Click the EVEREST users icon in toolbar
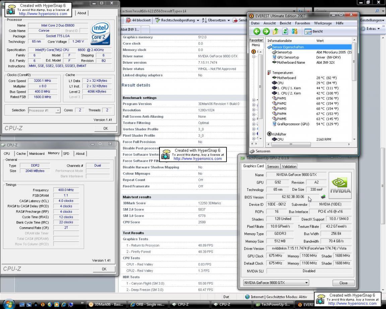Viewport: 386px width, 309px height. [x=295, y=31]
